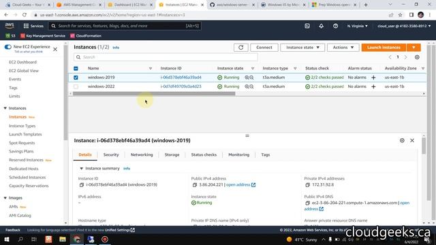Open the N. Virginia region selector
Image resolution: width=436 pixels, height=245 pixels.
(357, 26)
